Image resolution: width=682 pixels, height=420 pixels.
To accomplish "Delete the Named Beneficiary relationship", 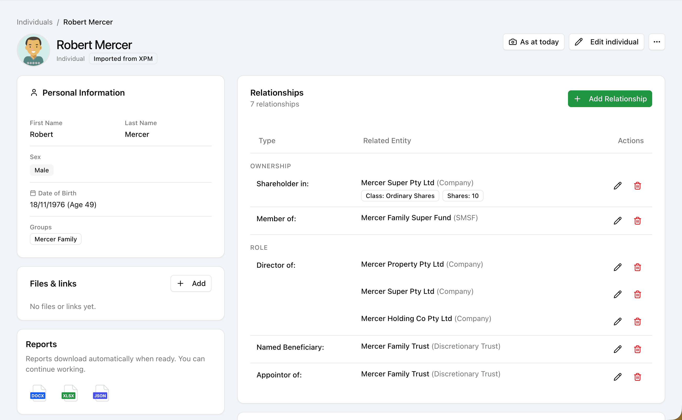I will tap(637, 349).
